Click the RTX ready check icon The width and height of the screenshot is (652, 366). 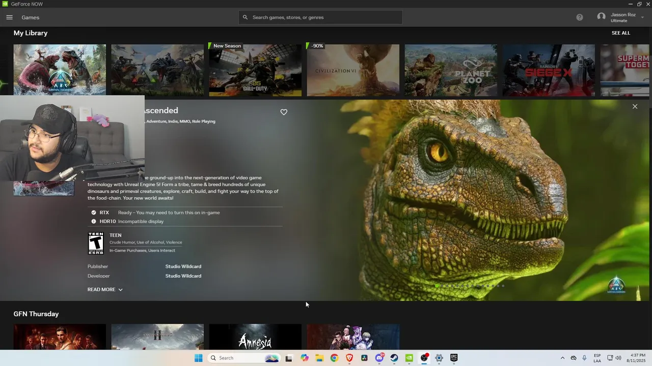(94, 212)
